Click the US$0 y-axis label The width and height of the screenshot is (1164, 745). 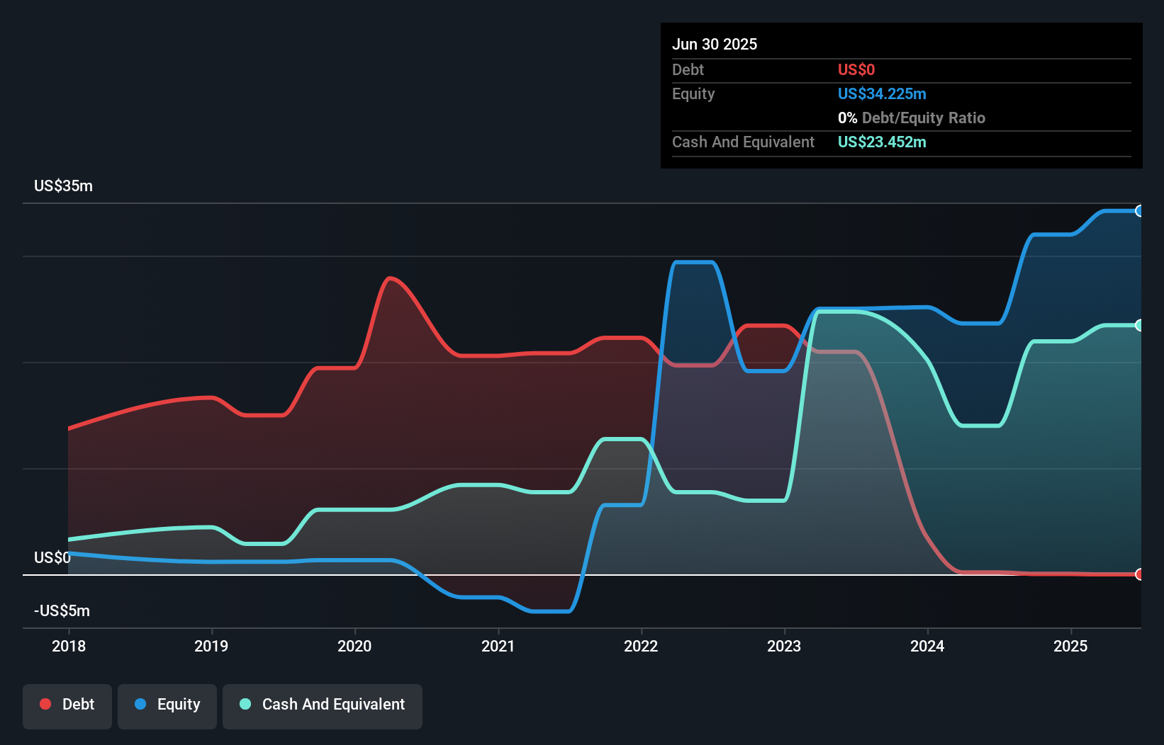pyautogui.click(x=52, y=558)
